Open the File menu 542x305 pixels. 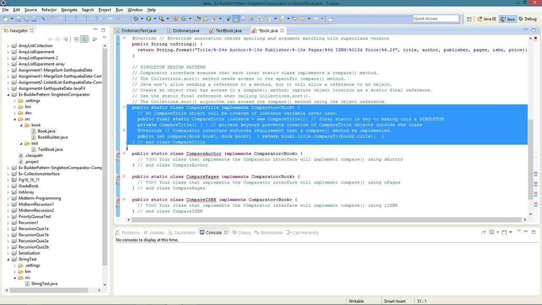coord(5,9)
